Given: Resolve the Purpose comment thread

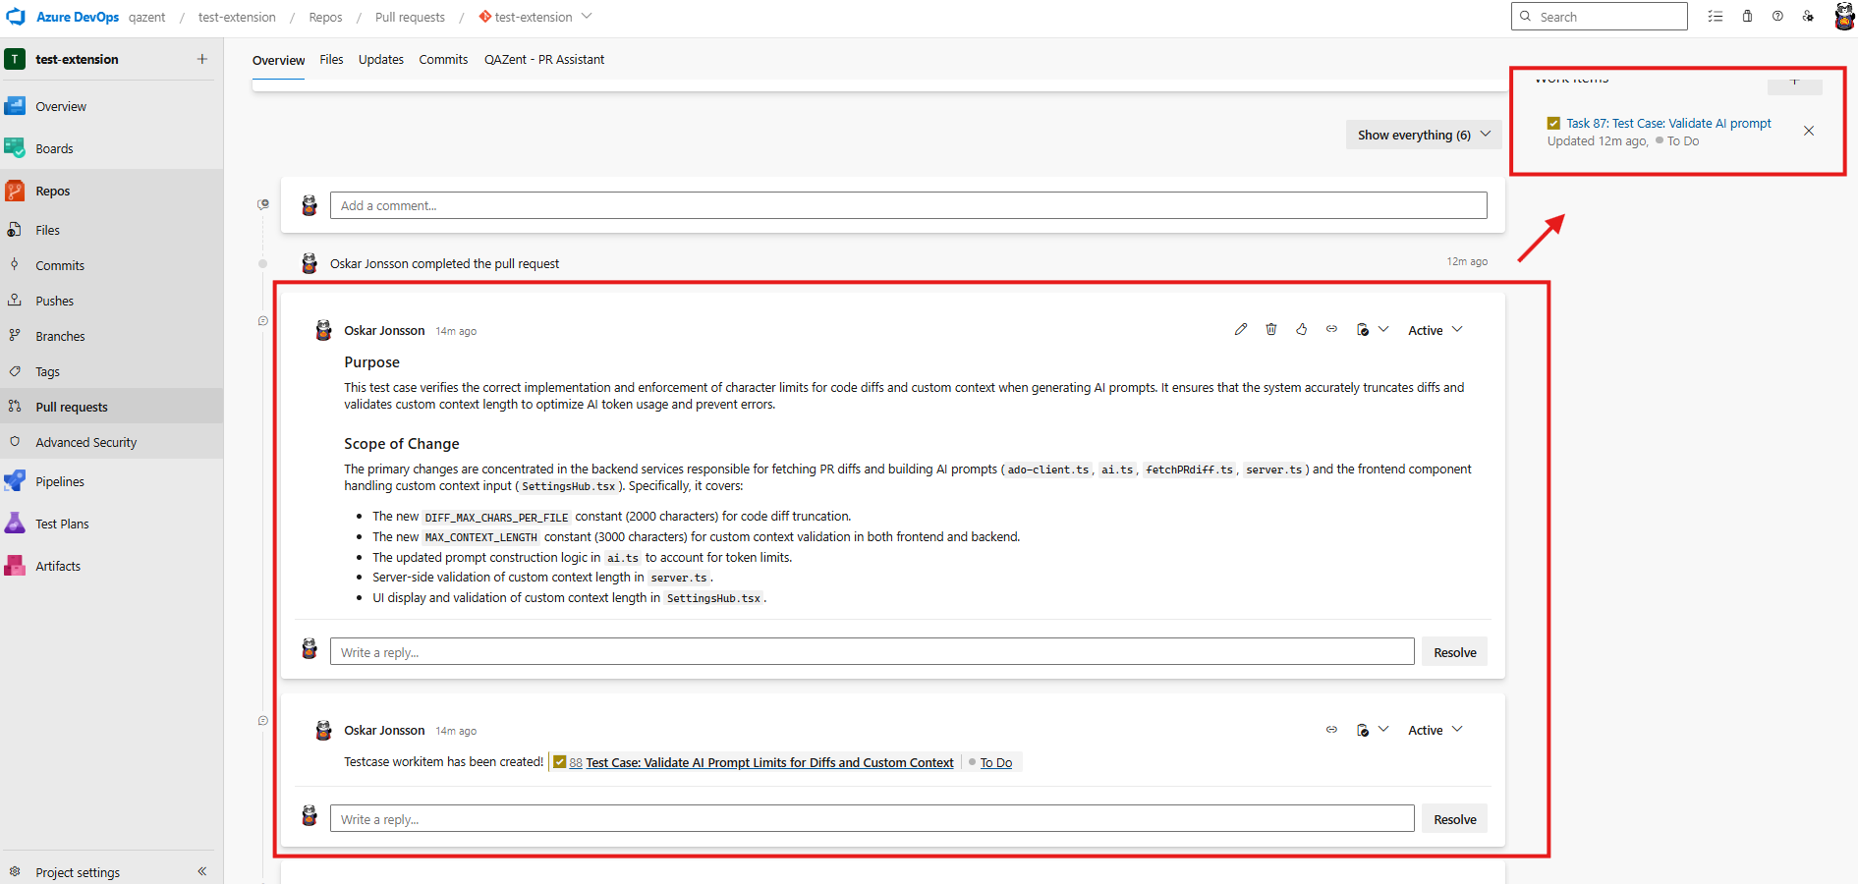Looking at the screenshot, I should click(1454, 652).
